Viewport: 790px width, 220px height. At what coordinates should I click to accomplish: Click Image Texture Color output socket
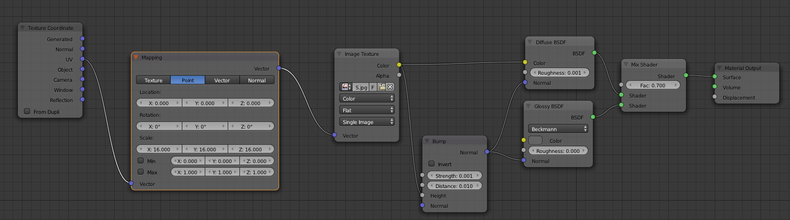(x=399, y=65)
